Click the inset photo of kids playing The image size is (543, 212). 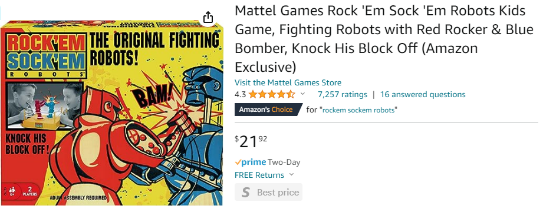pos(44,106)
